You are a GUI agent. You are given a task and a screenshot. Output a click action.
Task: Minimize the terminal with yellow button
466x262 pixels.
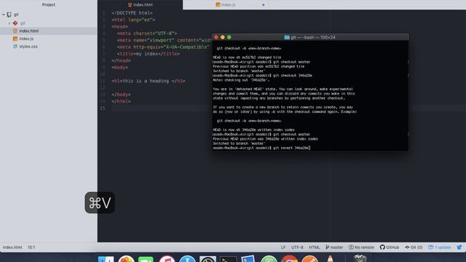click(x=223, y=37)
